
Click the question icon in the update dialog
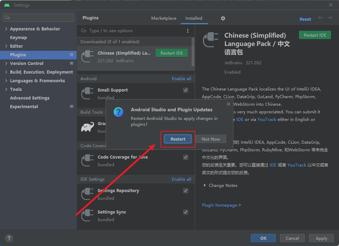point(118,112)
